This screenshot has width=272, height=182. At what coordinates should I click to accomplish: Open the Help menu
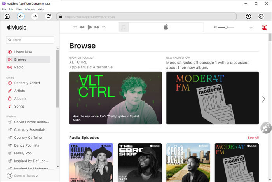click(40, 9)
